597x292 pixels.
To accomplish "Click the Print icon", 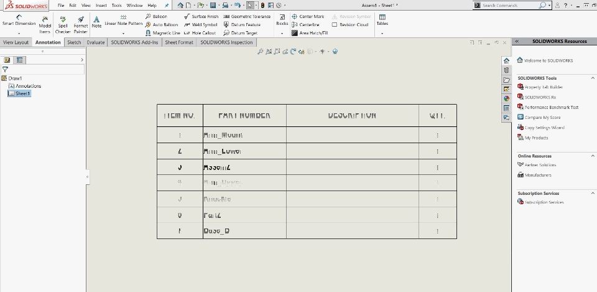I will tap(225, 6).
